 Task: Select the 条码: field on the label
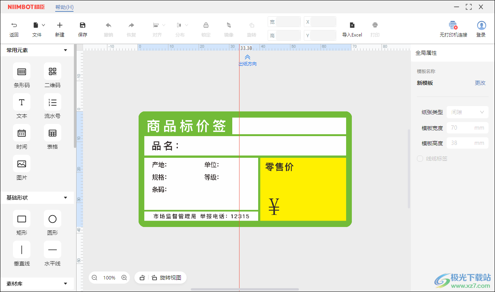click(x=160, y=189)
